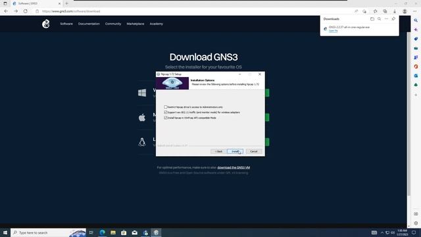Open the Documentation menu item
This screenshot has width=421, height=237.
[x=89, y=24]
